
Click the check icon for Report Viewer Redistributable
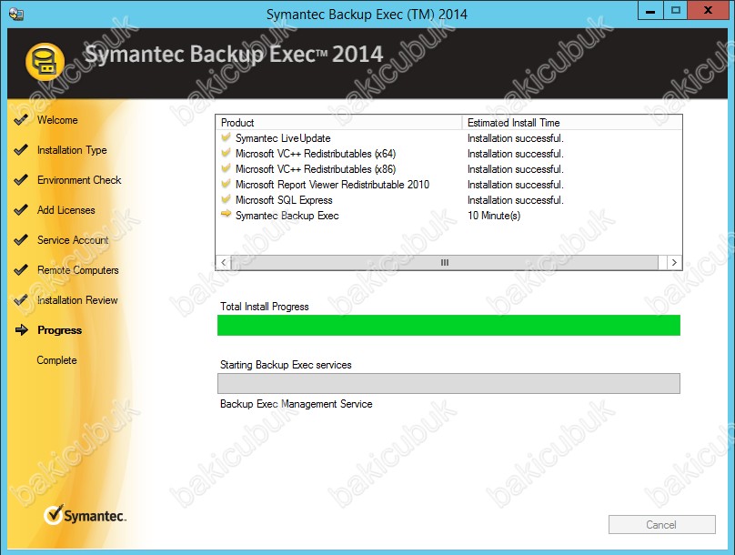pos(226,184)
